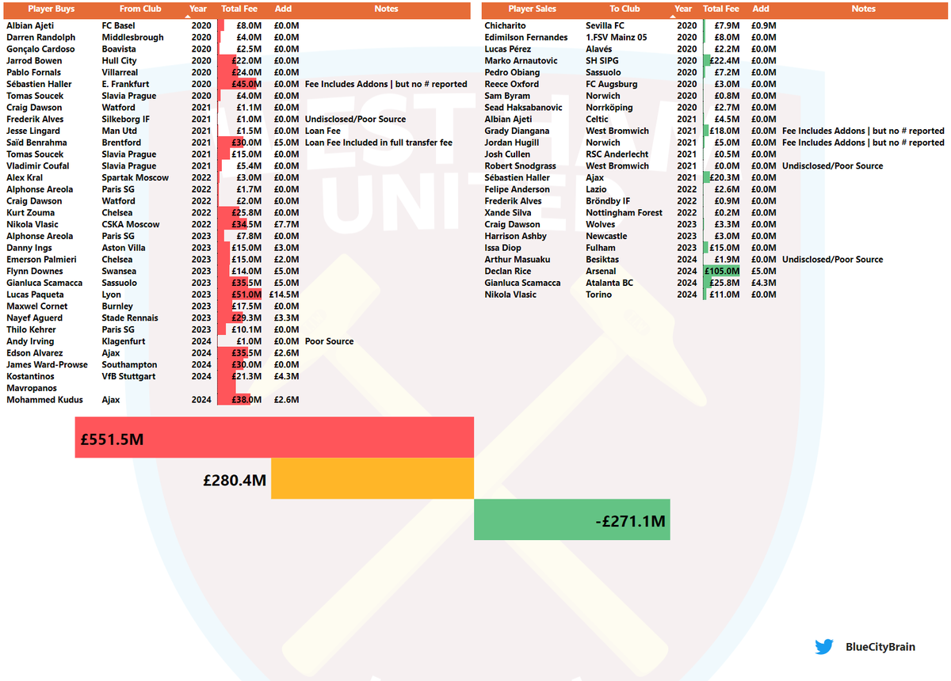Click the green -£271.1M net spend bar
Viewport: 951px width, 681px height.
(571, 519)
